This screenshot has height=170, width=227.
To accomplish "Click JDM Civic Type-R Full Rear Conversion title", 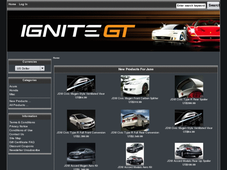I will tap(135, 133).
